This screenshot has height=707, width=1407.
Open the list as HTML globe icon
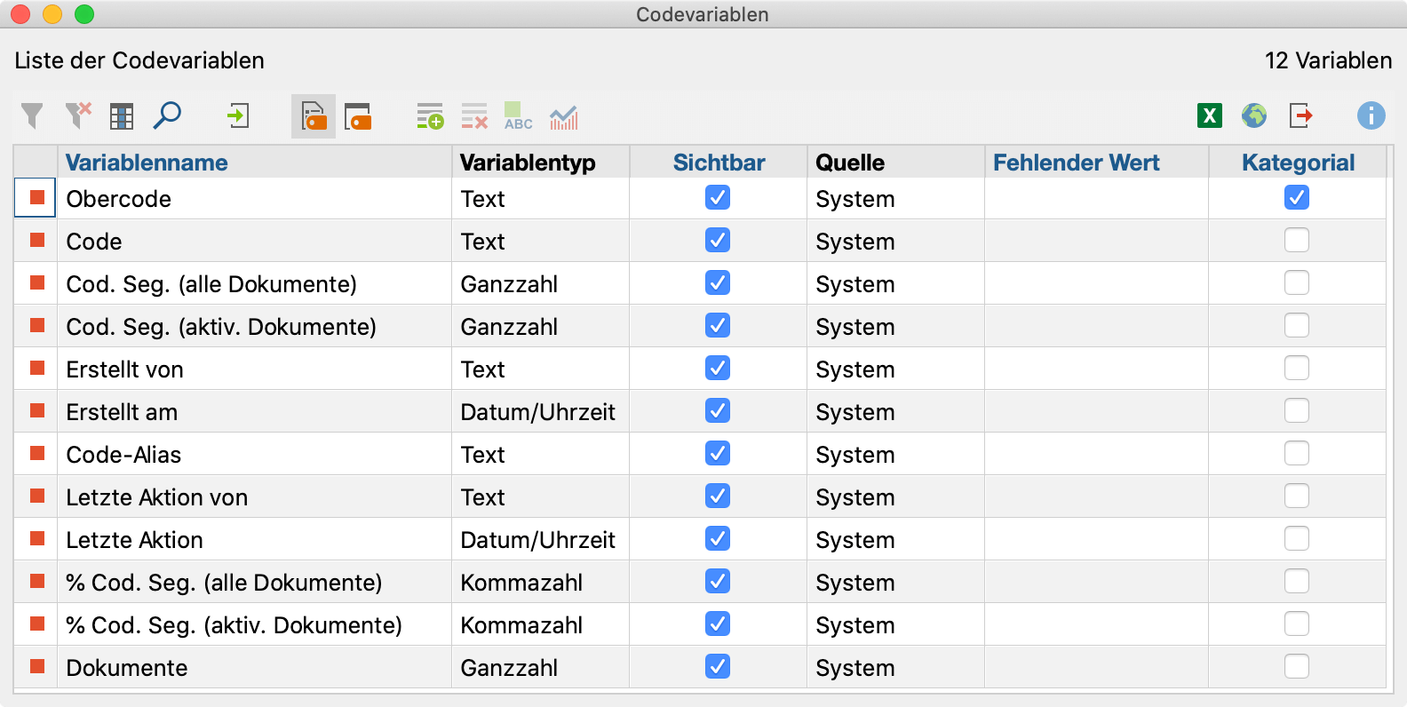(1254, 115)
